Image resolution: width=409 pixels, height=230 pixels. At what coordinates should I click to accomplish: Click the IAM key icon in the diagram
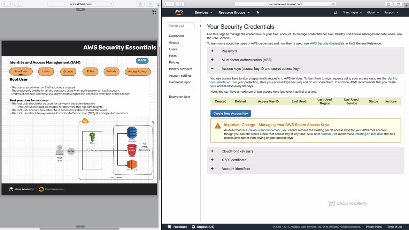tap(92, 137)
